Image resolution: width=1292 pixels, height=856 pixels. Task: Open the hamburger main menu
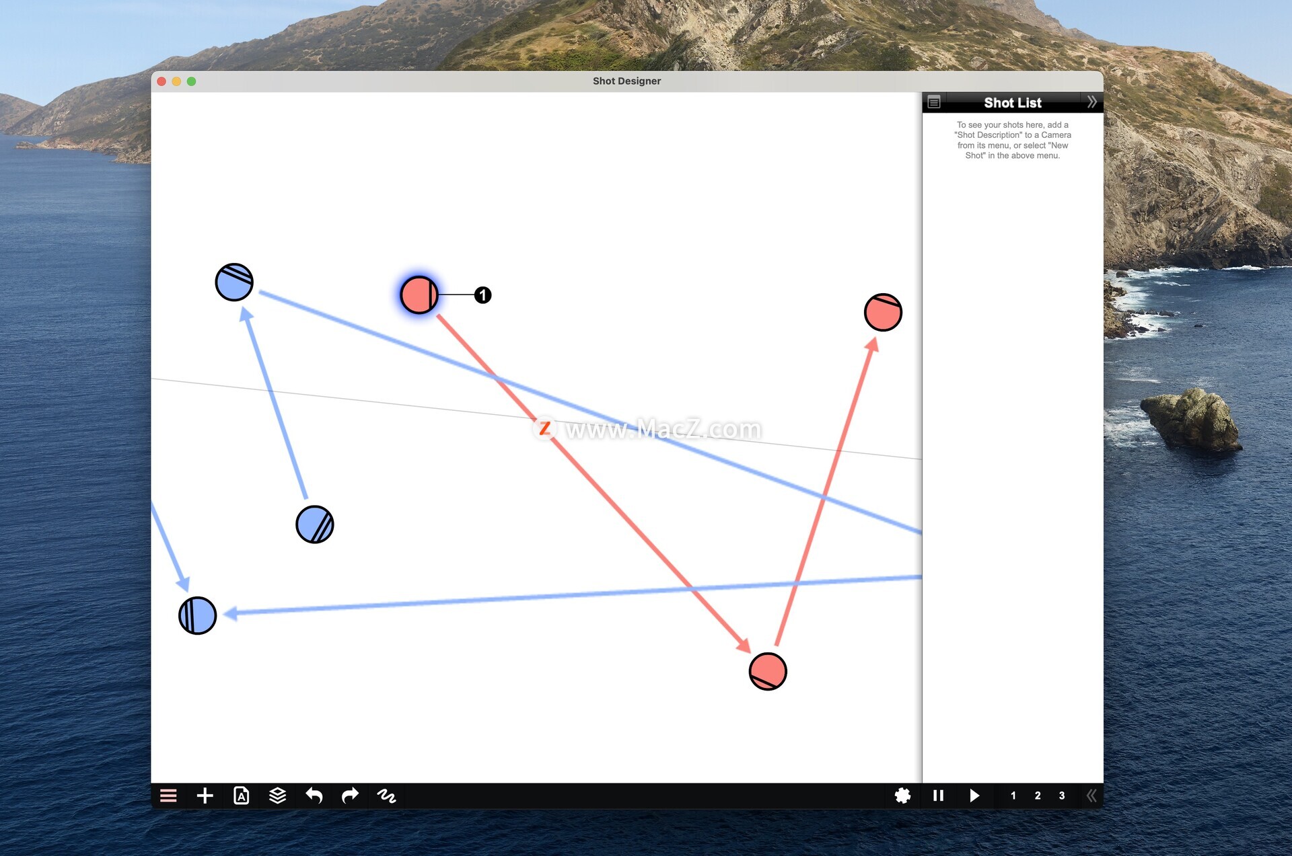168,795
